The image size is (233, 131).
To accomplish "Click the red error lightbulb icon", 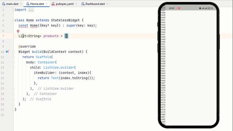I will (x=18, y=31).
